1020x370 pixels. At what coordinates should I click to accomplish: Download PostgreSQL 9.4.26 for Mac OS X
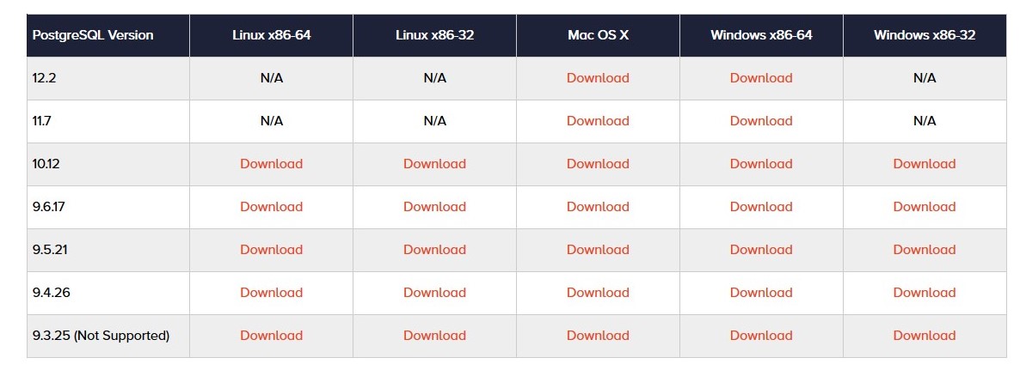point(598,293)
